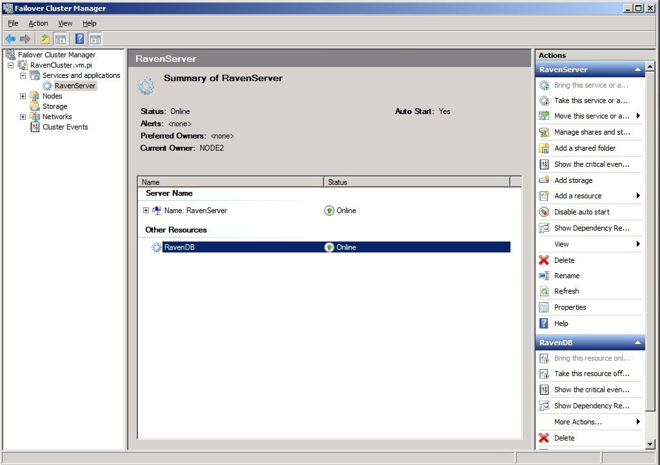Viewport: 660px width, 465px height.
Task: Click the RavenDB Delete red X icon
Action: [x=544, y=438]
